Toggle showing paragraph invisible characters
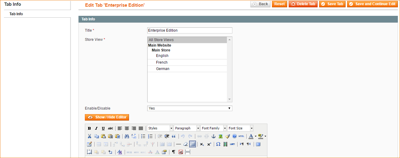Viewport: 400px width, 158px height. click(x=174, y=152)
